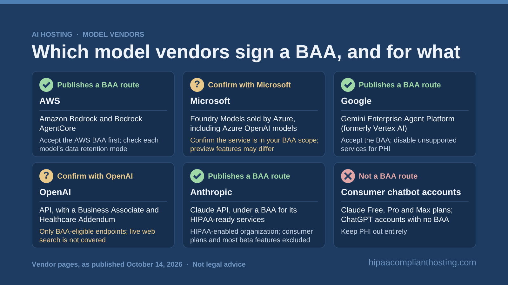Click 'Foundry Models sold by Azure' description

point(244,123)
